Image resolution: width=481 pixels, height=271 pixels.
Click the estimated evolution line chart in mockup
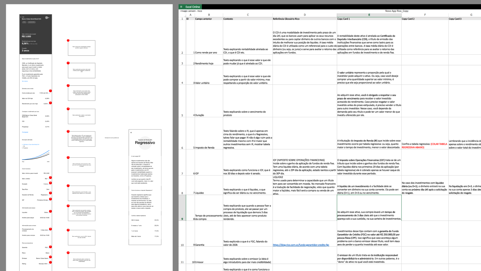[36, 155]
